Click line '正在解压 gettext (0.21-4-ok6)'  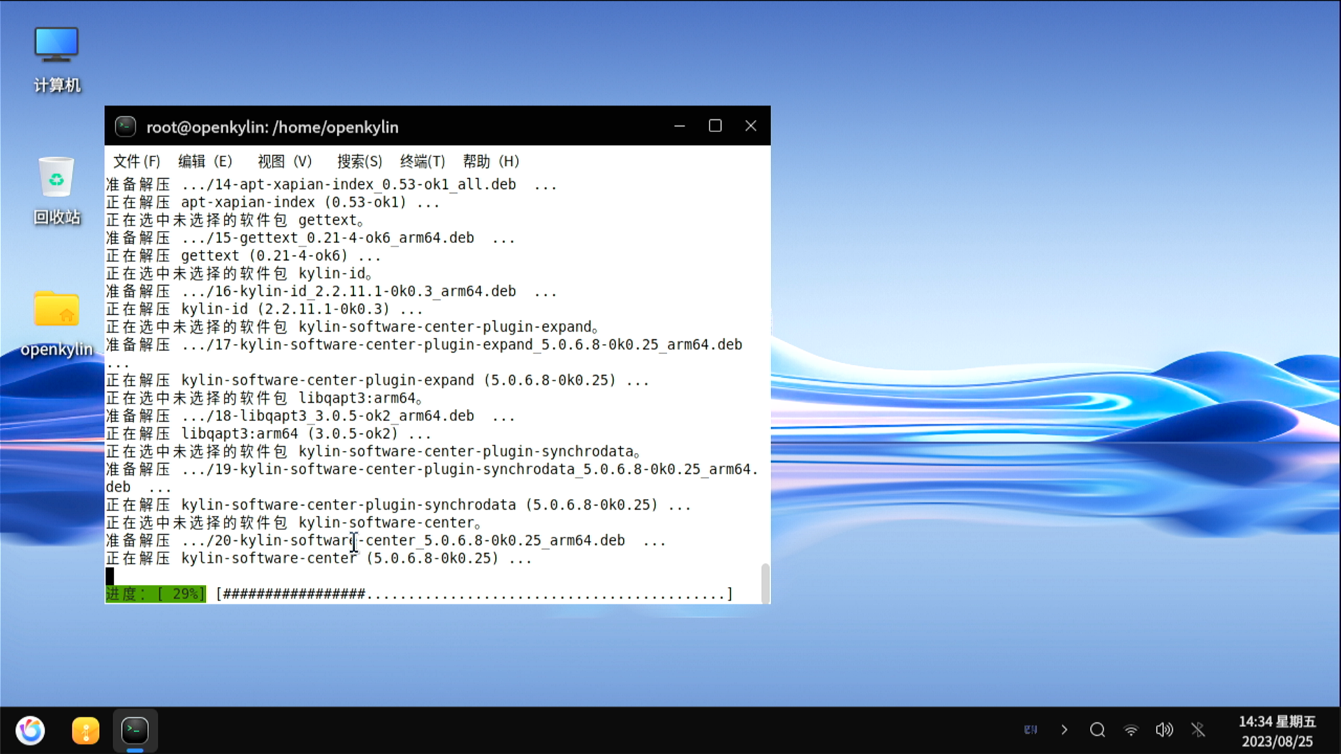[243, 256]
